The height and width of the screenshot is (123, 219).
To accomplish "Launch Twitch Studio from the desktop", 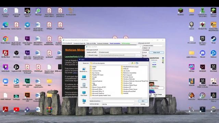I will [5, 68].
